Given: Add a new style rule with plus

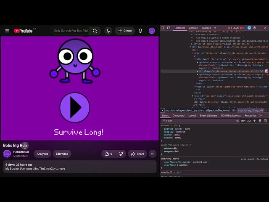Looking at the screenshot, I should 255,121.
